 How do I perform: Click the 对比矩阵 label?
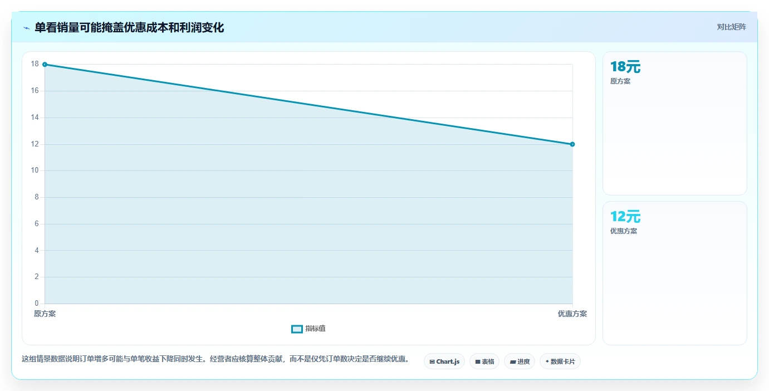pyautogui.click(x=731, y=27)
